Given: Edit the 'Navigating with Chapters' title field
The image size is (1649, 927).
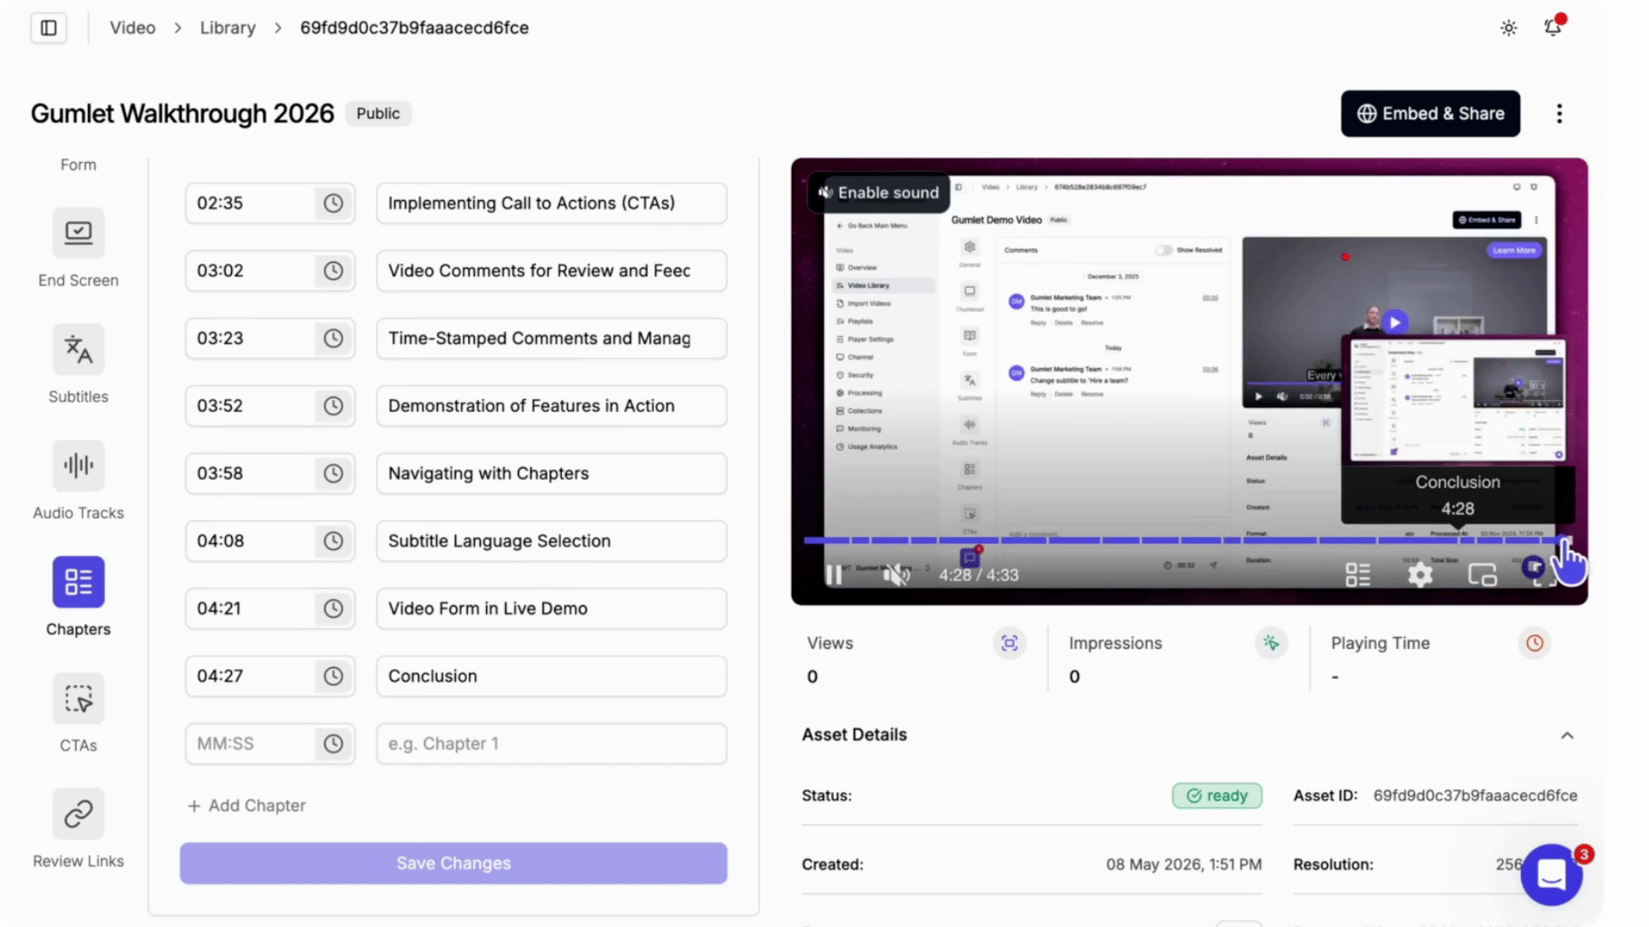Looking at the screenshot, I should click(551, 474).
